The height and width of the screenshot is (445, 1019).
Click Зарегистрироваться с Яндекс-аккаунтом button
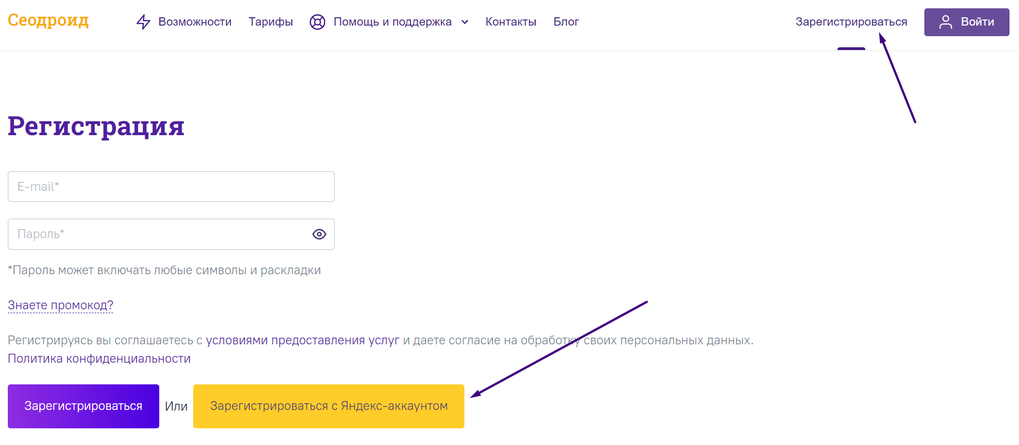(329, 406)
